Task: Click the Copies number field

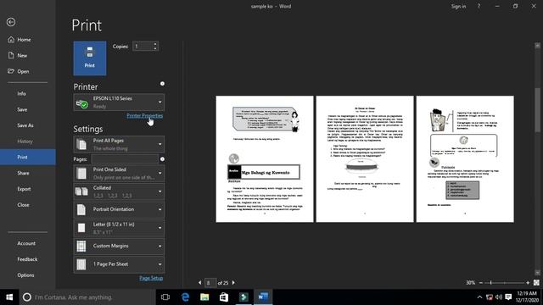Action: coord(143,46)
